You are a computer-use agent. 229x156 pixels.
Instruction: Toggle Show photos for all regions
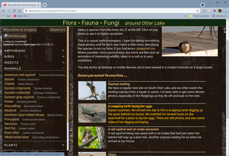[x=20, y=30]
